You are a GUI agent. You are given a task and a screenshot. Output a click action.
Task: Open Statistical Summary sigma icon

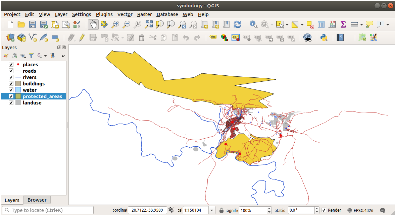(343, 24)
